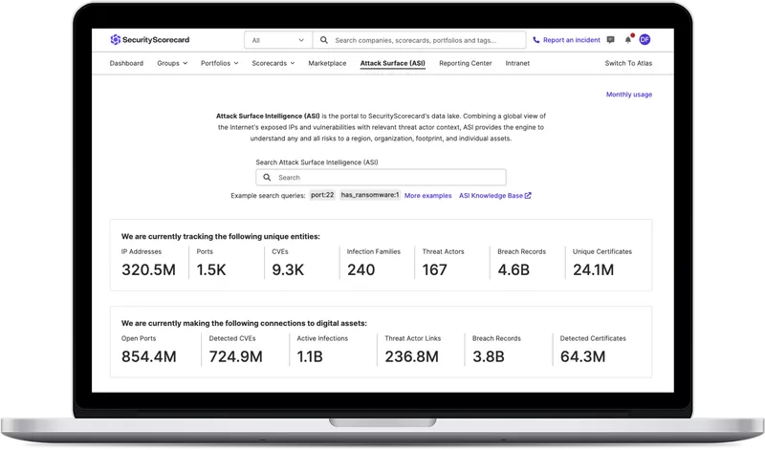This screenshot has height=450, width=765.
Task: Expand the Portfolios menu
Action: 220,63
